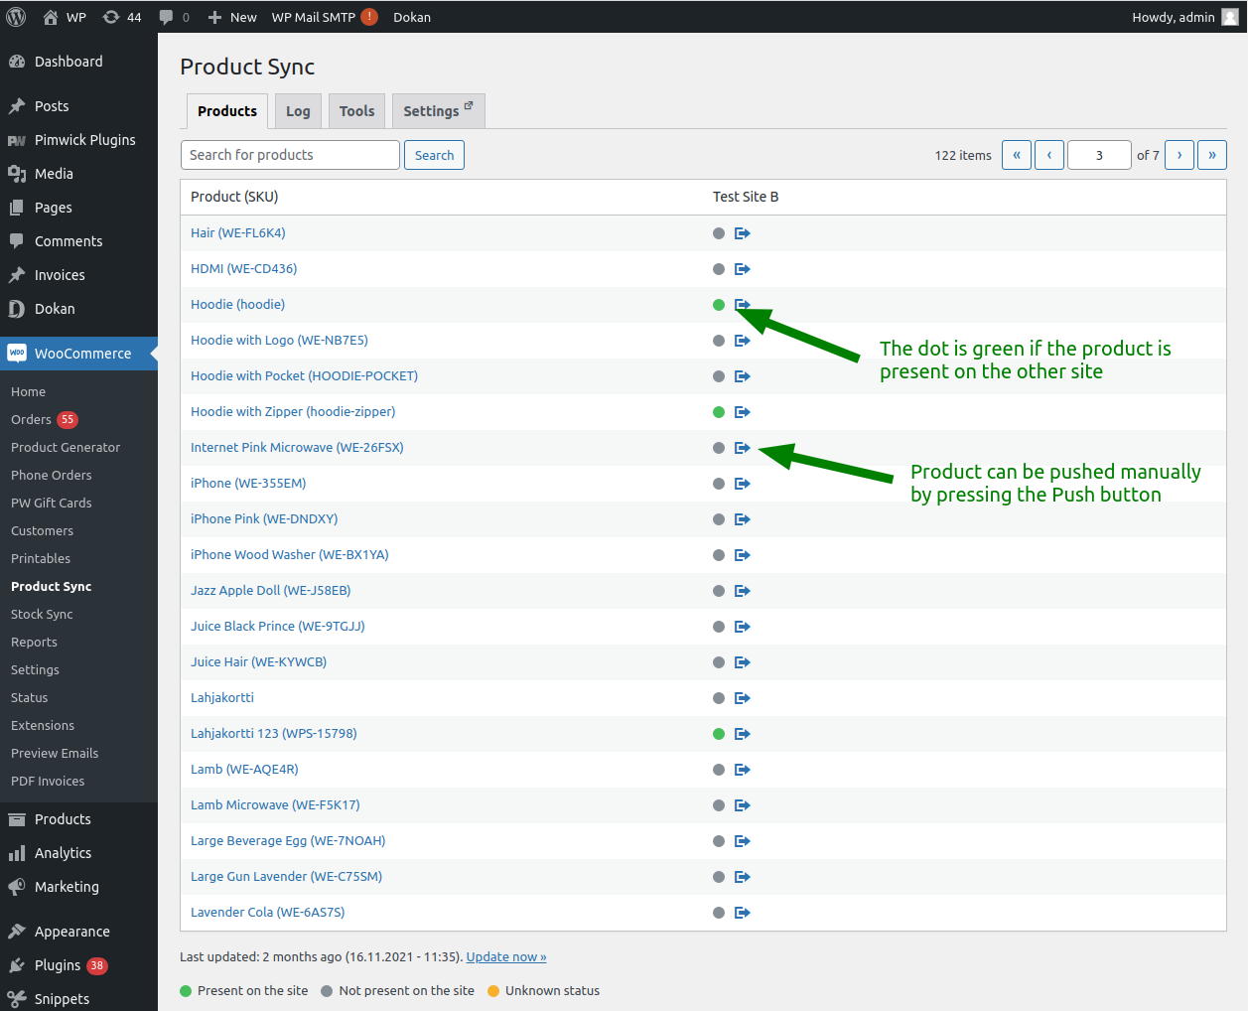Push Lamb Microwave to the other site
Image resolution: width=1248 pixels, height=1011 pixels.
(x=742, y=804)
